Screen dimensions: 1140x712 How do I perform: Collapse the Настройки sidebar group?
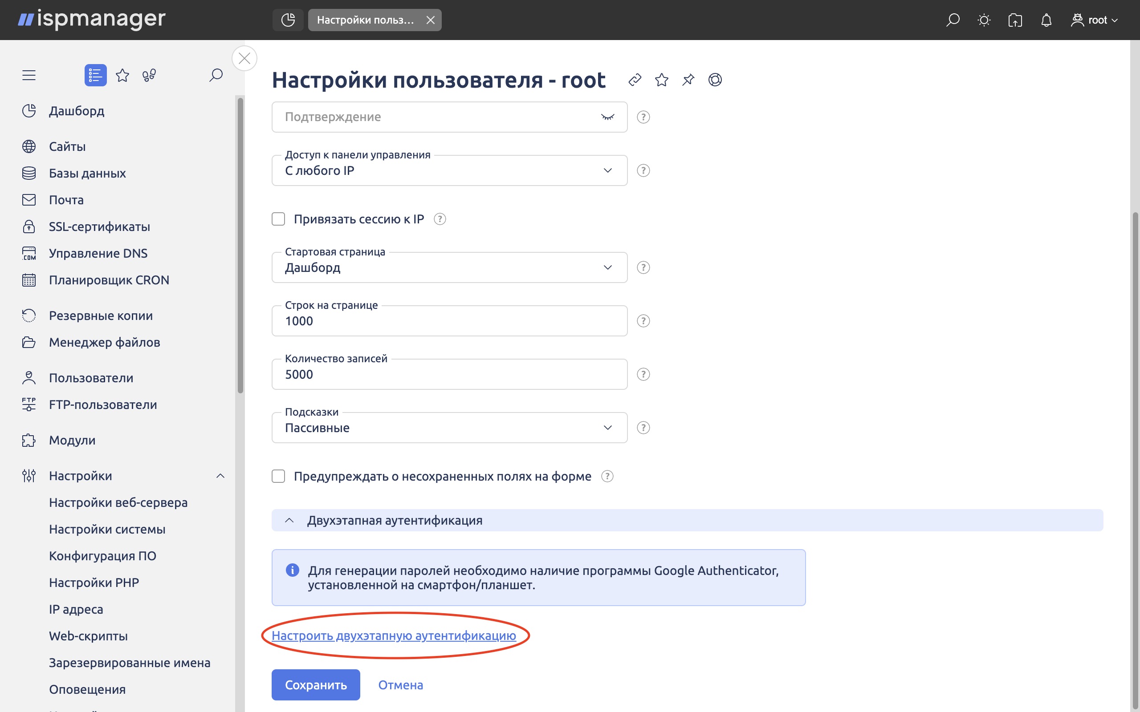220,476
